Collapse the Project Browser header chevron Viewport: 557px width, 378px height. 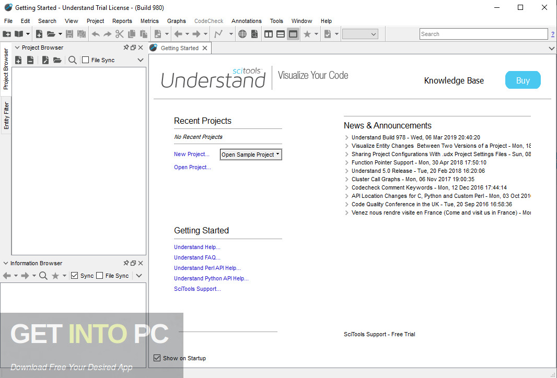[17, 48]
